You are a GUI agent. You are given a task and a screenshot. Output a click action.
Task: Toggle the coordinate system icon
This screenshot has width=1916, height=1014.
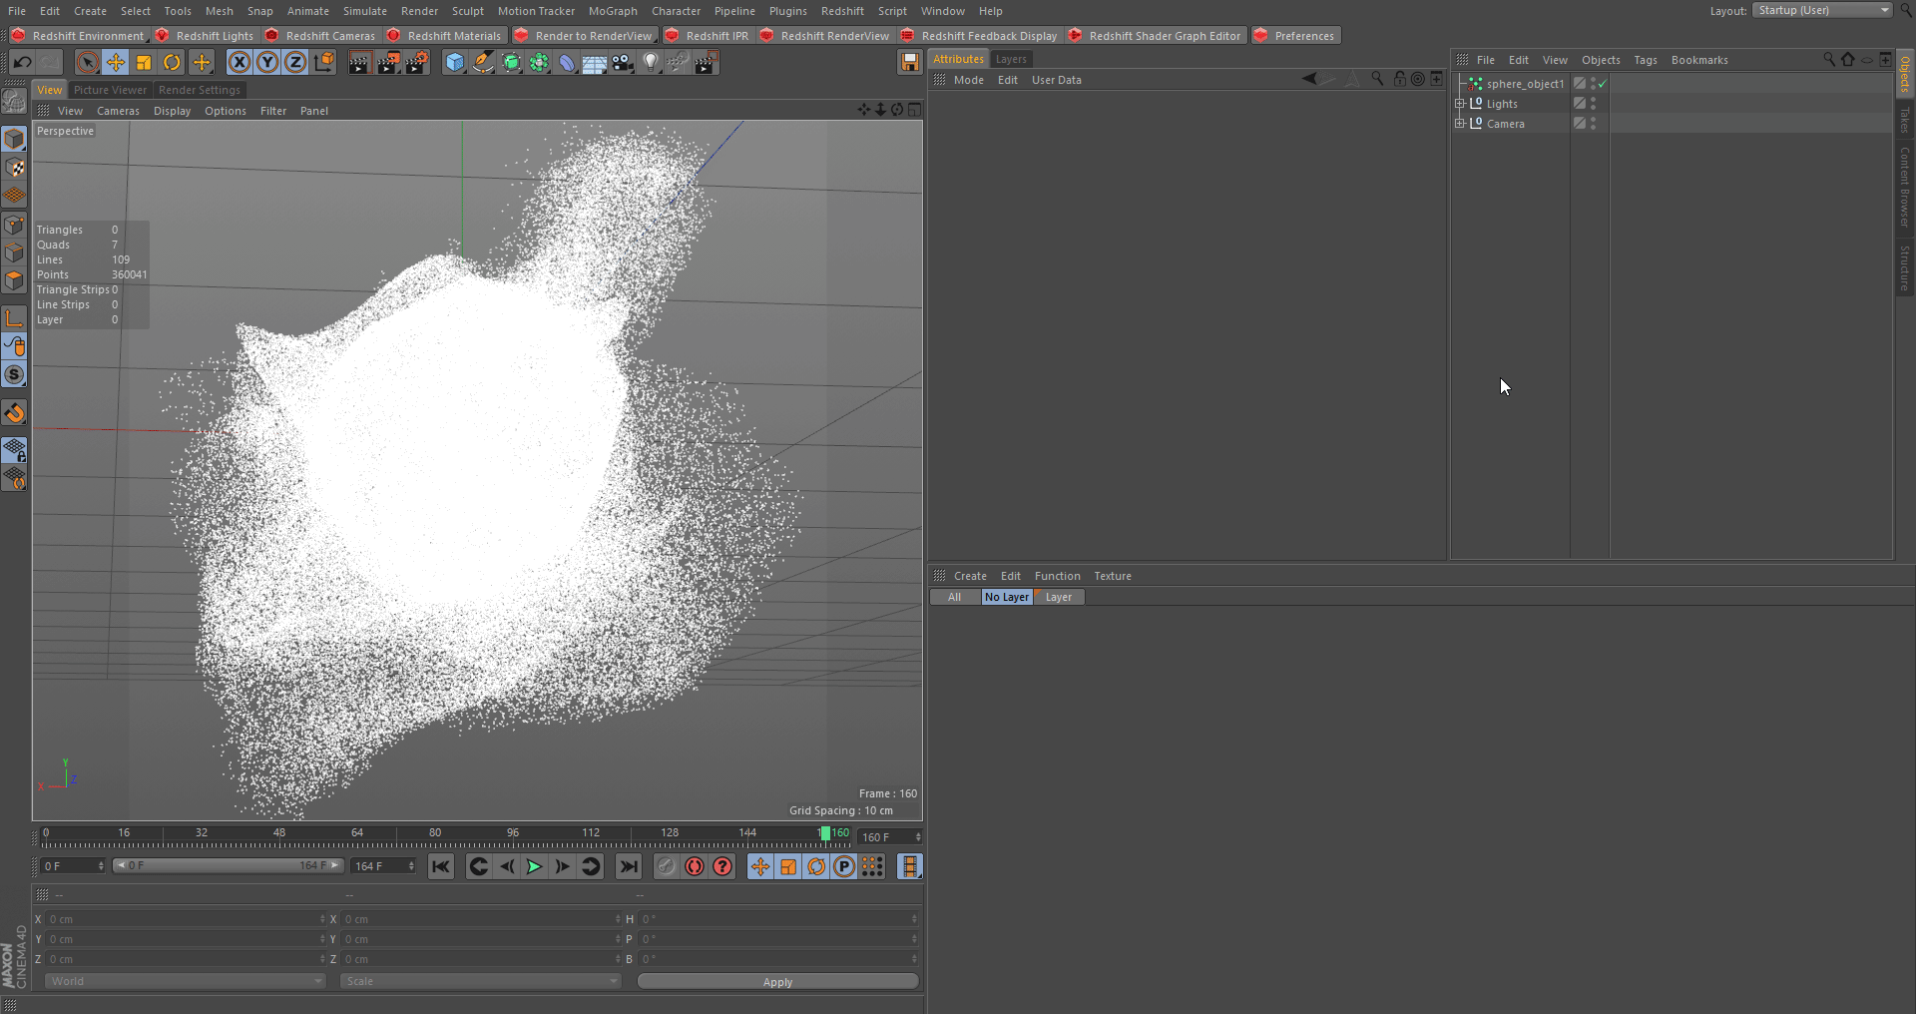pos(323,62)
